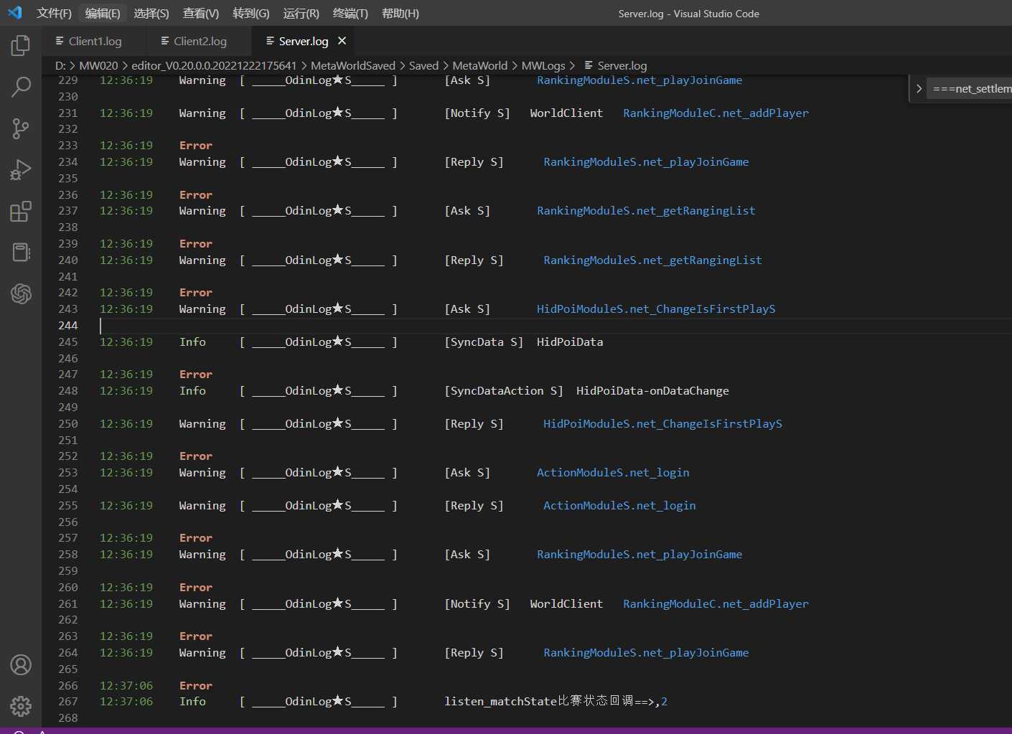Open the 查看(V) menu
The width and height of the screenshot is (1012, 734).
(200, 14)
